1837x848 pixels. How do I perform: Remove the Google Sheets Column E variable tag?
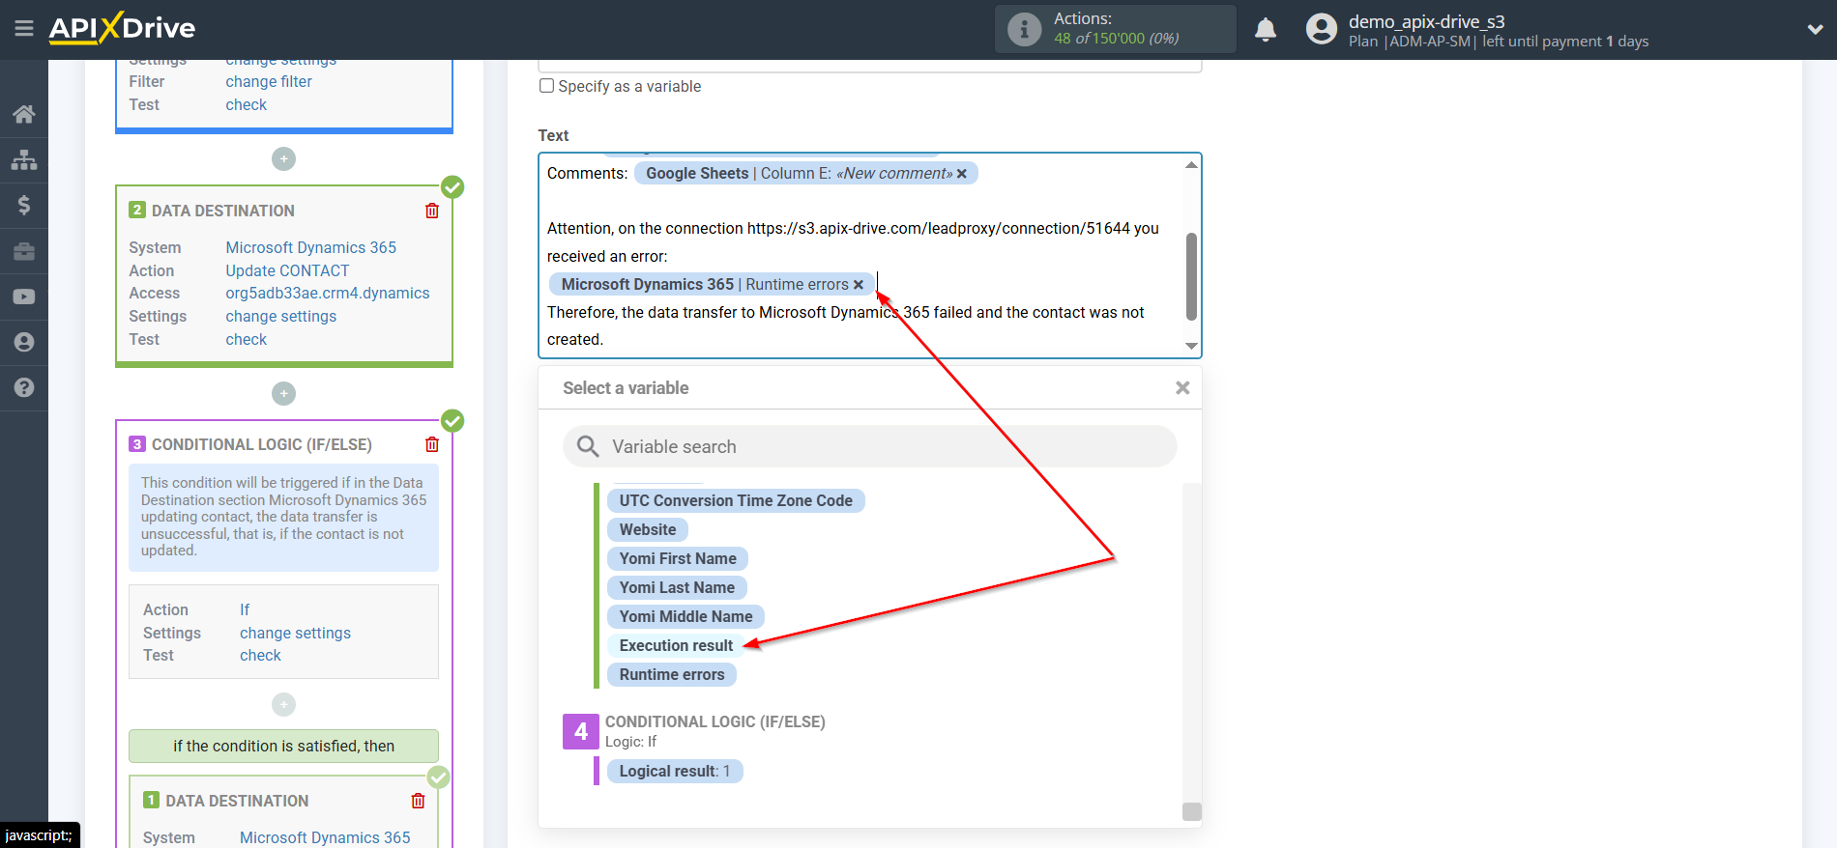click(x=961, y=174)
